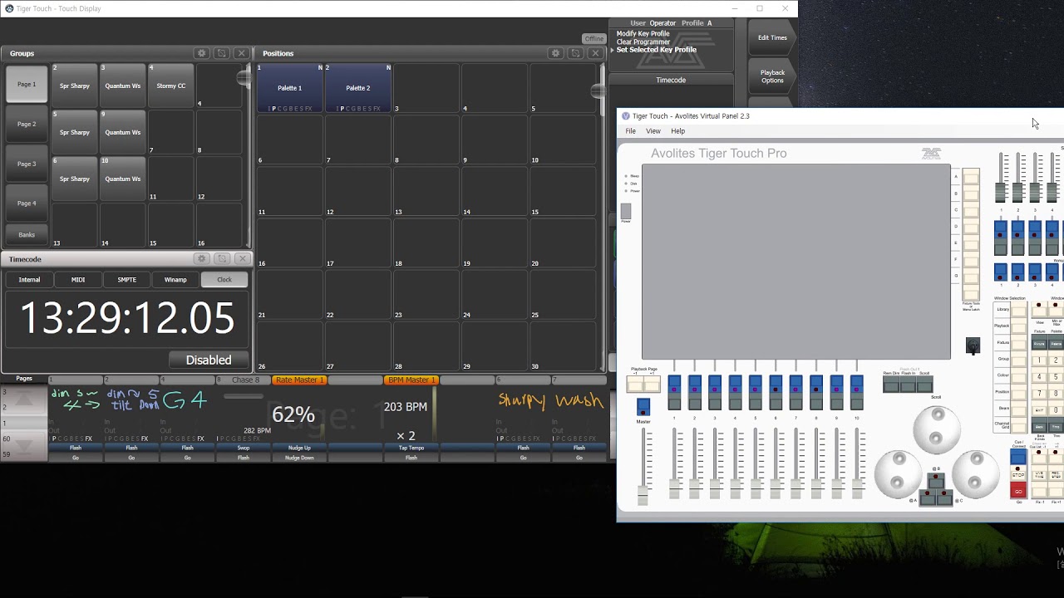
Task: Click the Timecode bar under menu
Action: (x=671, y=80)
